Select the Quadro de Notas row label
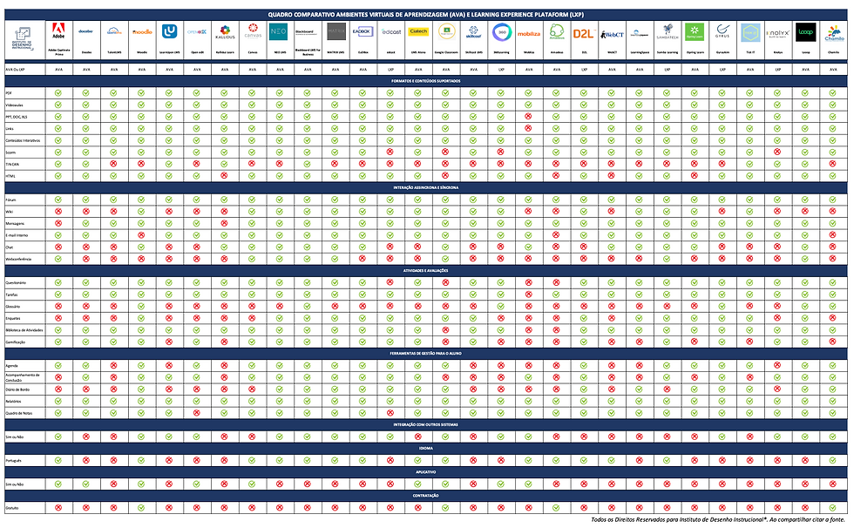 coord(19,413)
